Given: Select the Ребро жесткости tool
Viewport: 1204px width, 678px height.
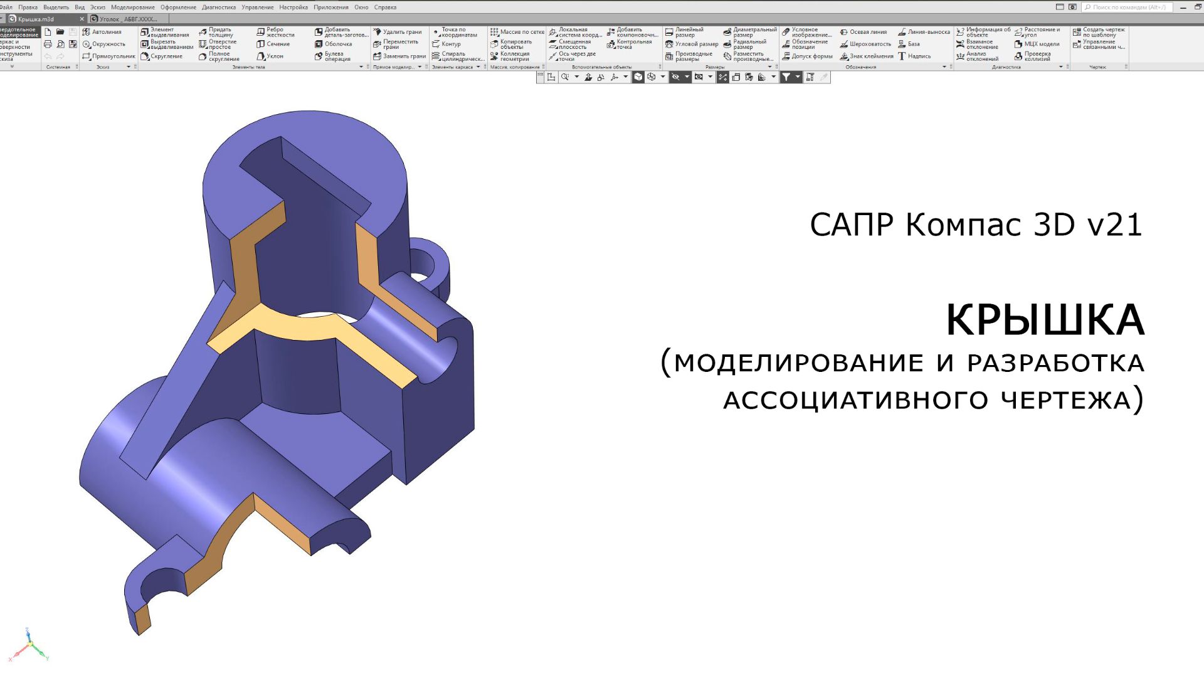Looking at the screenshot, I should click(x=275, y=32).
